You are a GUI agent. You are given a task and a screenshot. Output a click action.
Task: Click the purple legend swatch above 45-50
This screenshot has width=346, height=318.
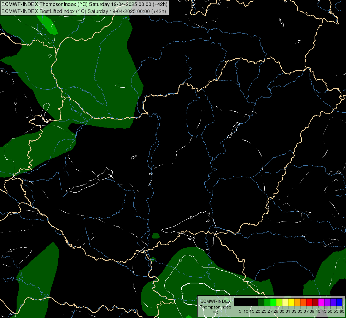coord(327,302)
